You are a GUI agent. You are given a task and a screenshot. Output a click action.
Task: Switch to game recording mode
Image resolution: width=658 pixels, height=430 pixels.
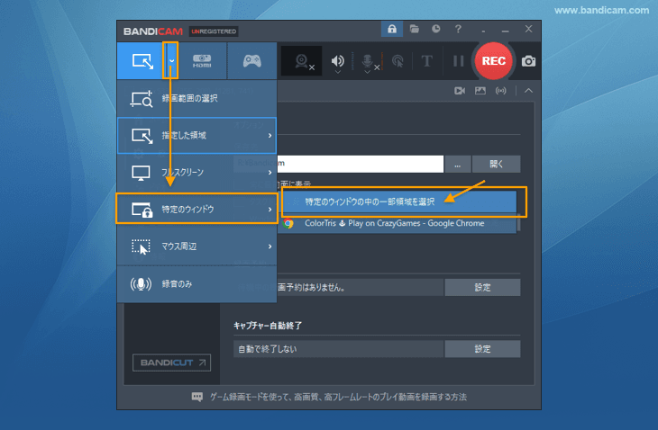[251, 60]
